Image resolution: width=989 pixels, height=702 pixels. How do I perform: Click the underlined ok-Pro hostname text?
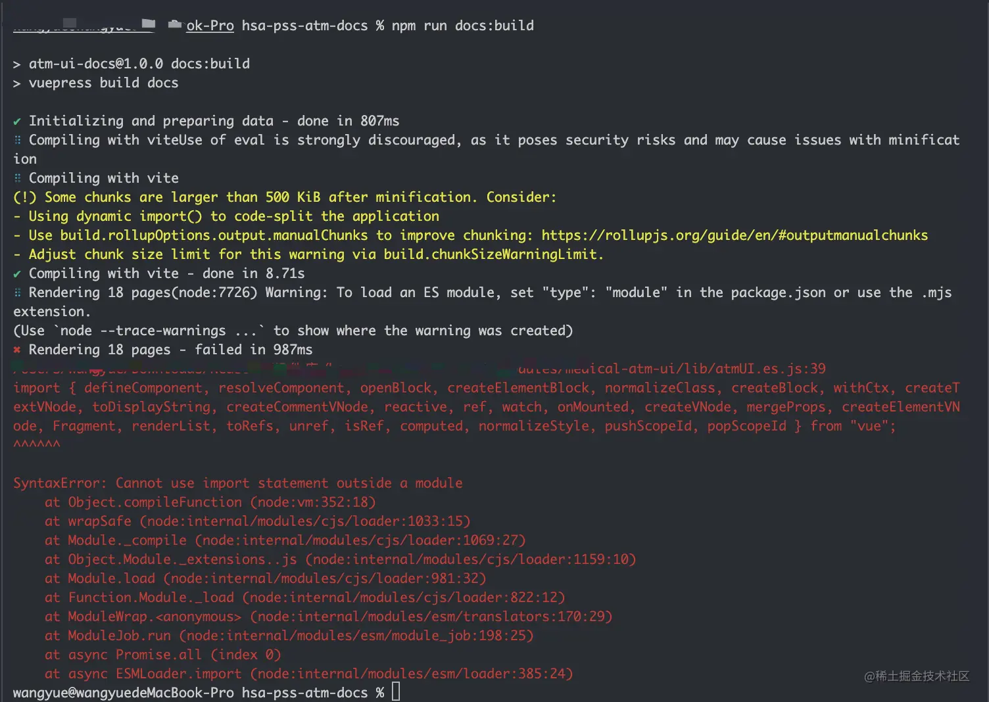click(210, 26)
